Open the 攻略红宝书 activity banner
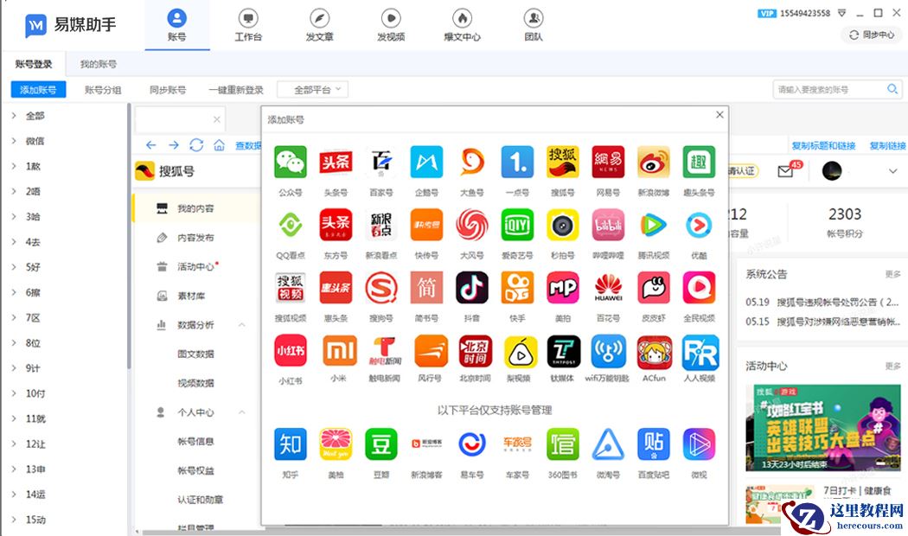 823,427
